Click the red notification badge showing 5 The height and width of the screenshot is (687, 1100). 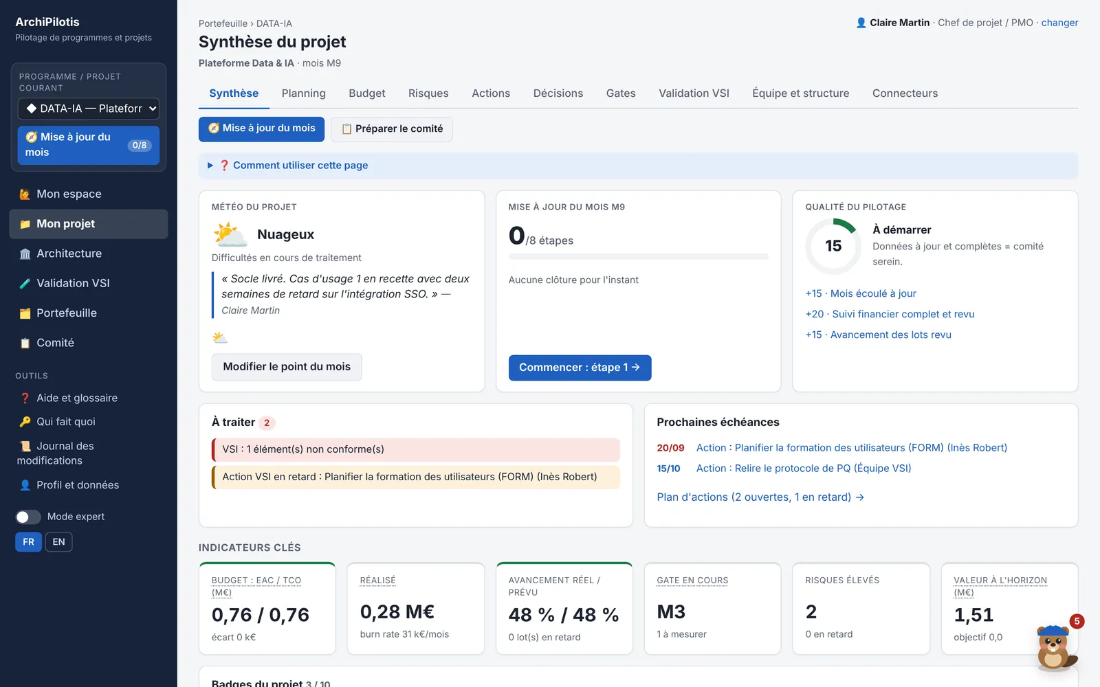[1077, 621]
